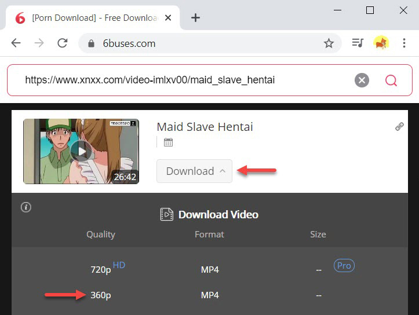Reload the current page
Image resolution: width=419 pixels, height=315 pixels.
(x=63, y=43)
